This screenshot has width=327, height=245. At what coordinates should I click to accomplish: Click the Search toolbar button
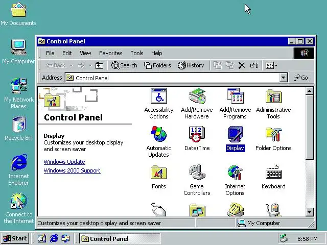[x=124, y=65]
